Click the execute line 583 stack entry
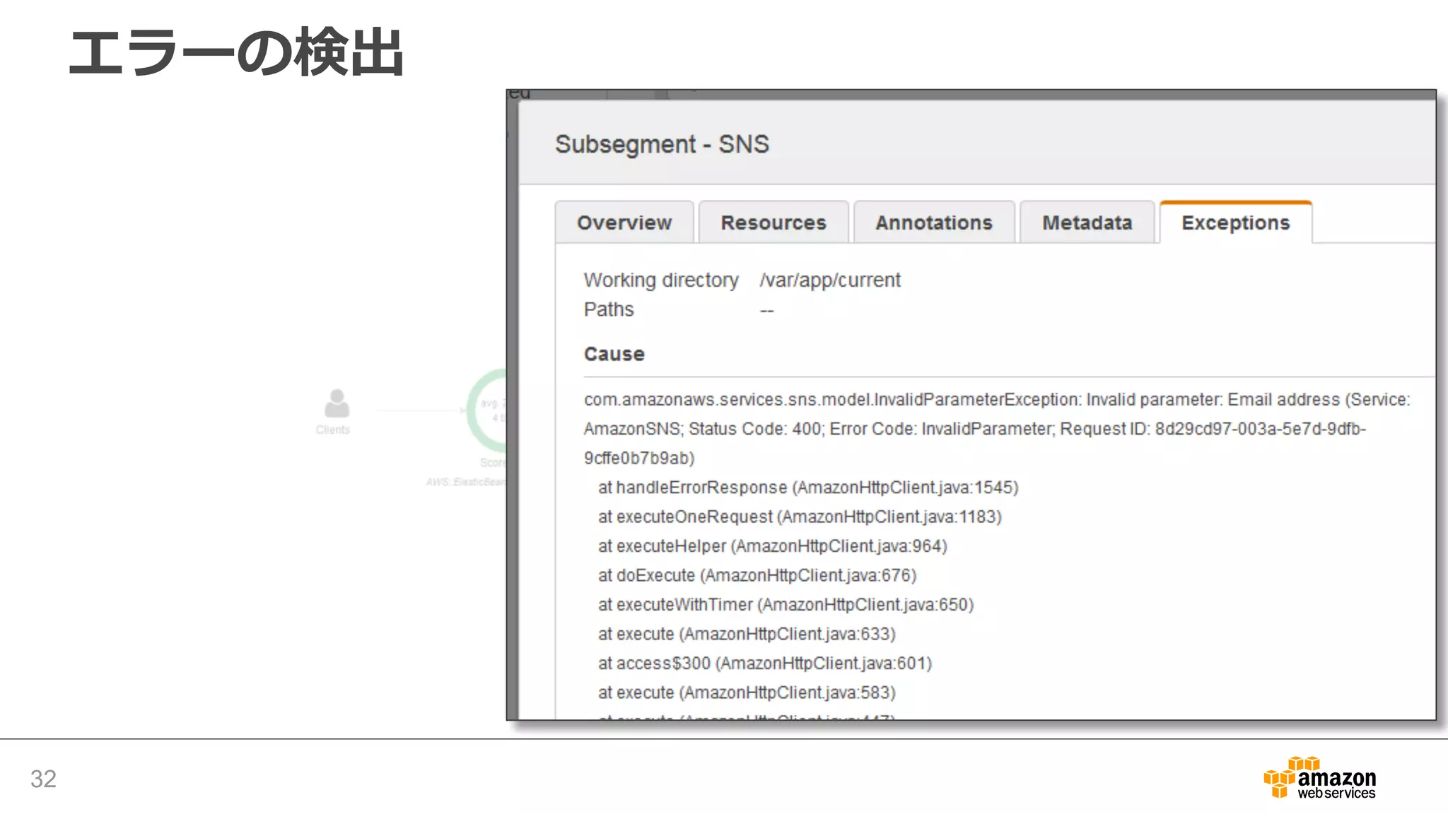Screen dimensions: 1448x814 [x=747, y=693]
